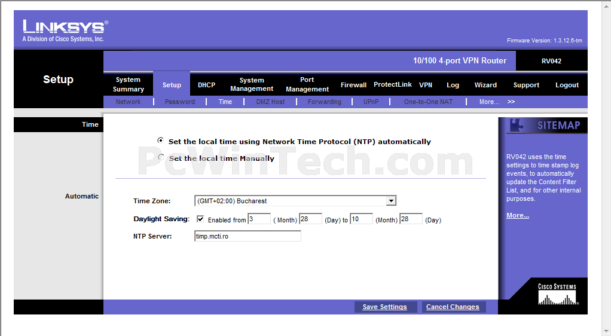
Task: Click the Time Zone label
Action: [x=152, y=201]
